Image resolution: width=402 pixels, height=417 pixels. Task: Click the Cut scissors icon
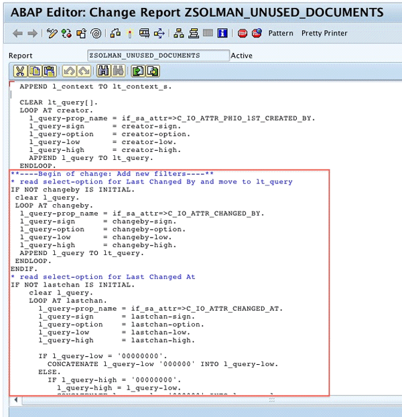pyautogui.click(x=20, y=71)
